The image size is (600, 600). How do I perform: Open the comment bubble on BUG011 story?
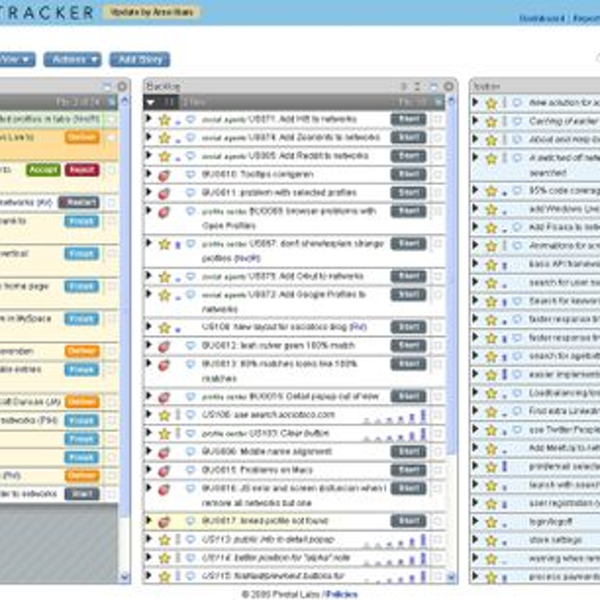coord(190,192)
